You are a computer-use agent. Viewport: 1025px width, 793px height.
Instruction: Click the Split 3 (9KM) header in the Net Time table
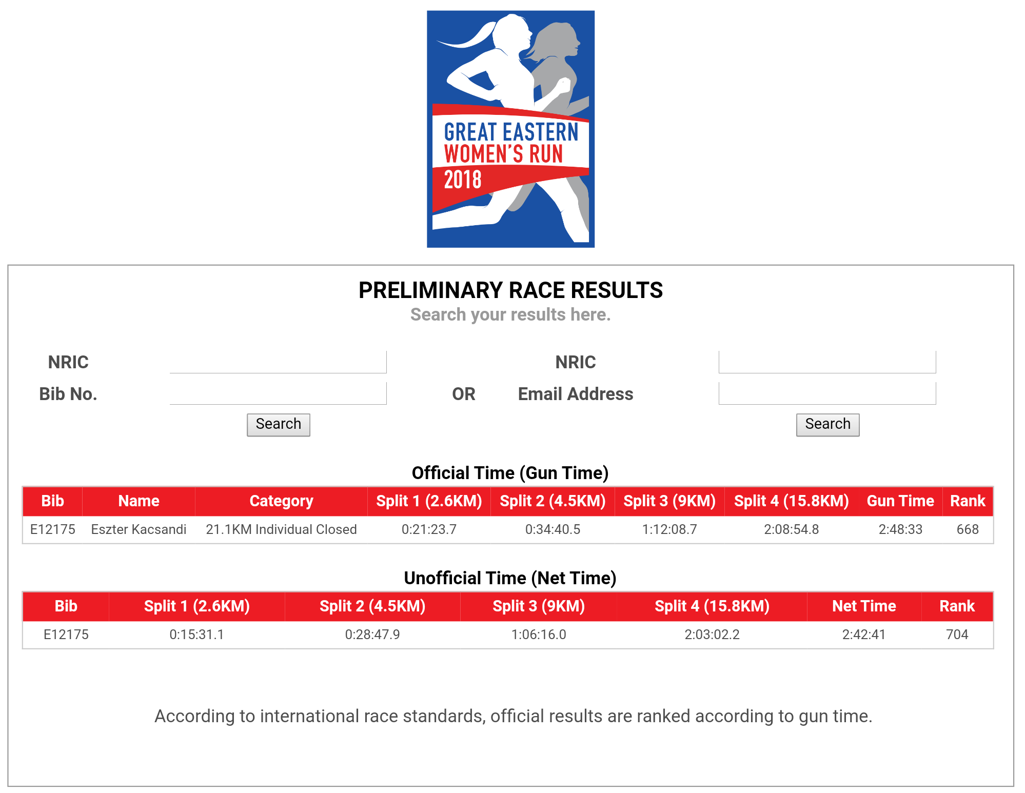pyautogui.click(x=539, y=606)
